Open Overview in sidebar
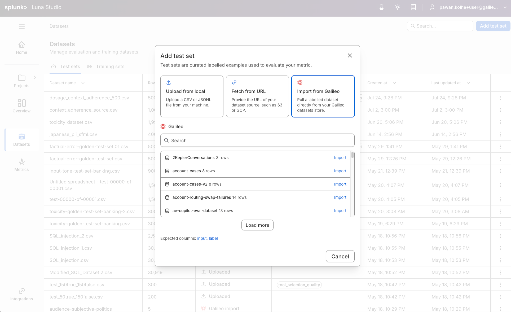The image size is (511, 312). [x=21, y=106]
